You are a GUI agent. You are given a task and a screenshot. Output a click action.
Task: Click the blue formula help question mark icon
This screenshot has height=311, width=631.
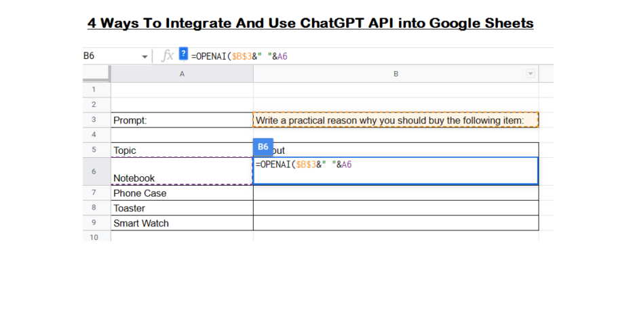coord(183,54)
